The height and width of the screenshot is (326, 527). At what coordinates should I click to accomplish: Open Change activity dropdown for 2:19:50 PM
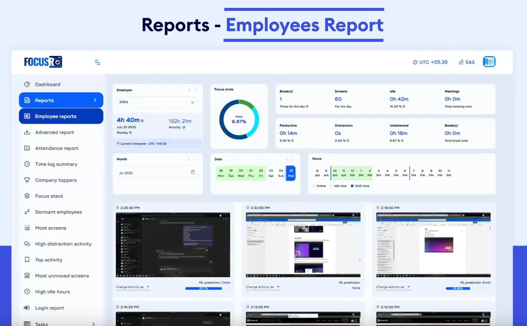(393, 287)
